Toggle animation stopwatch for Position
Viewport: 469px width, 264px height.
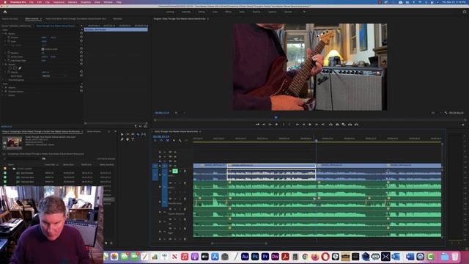(9, 37)
